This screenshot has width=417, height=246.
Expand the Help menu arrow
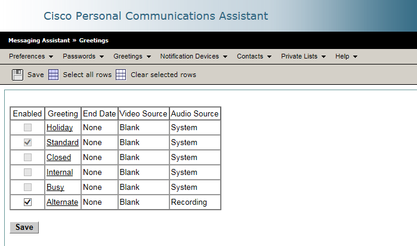click(x=355, y=57)
